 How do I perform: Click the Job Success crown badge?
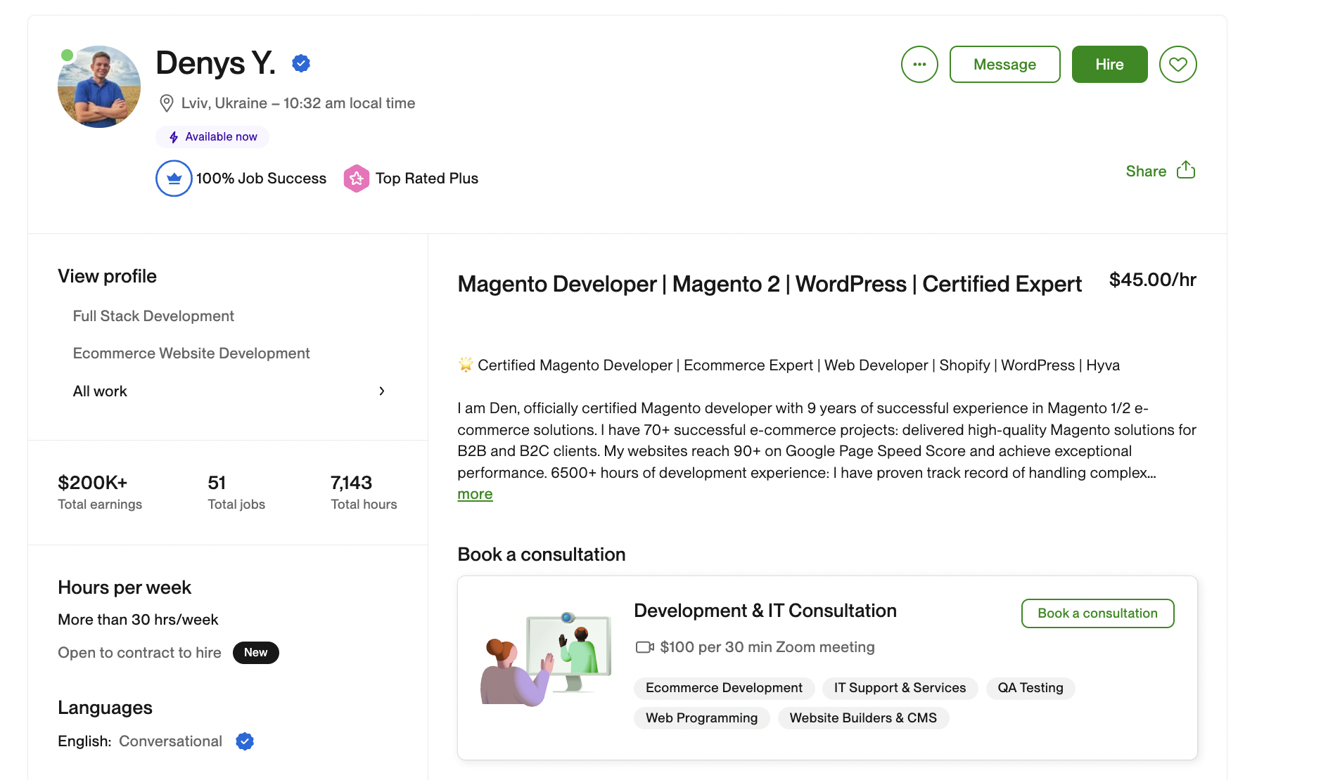pyautogui.click(x=174, y=178)
